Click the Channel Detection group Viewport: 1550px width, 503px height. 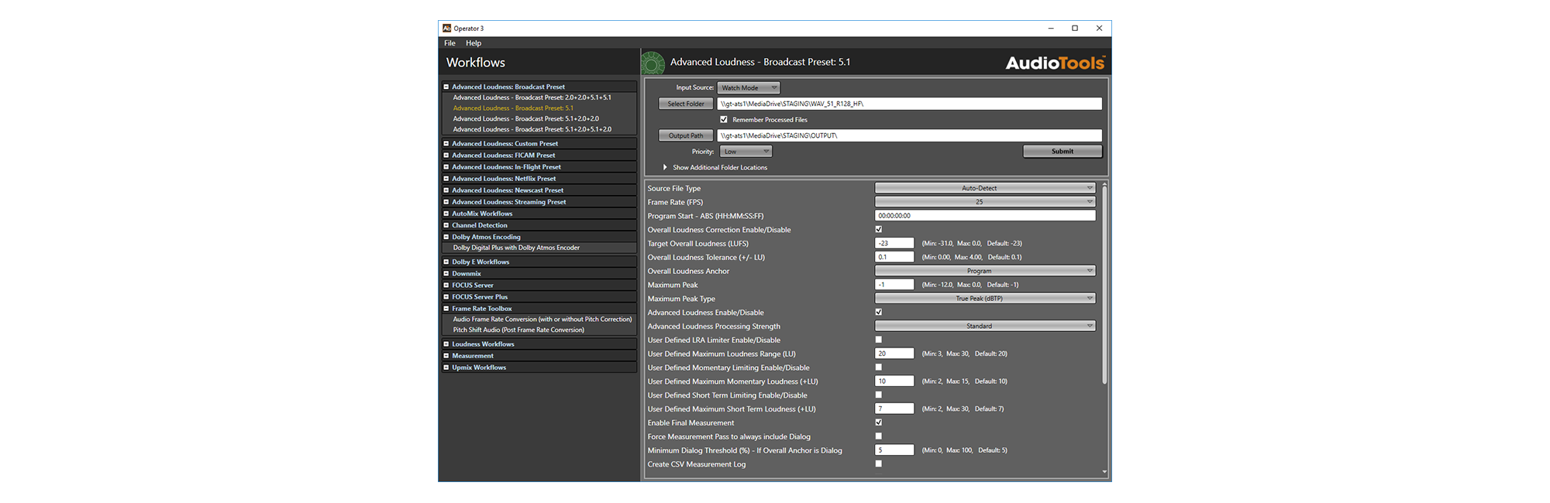tap(480, 225)
